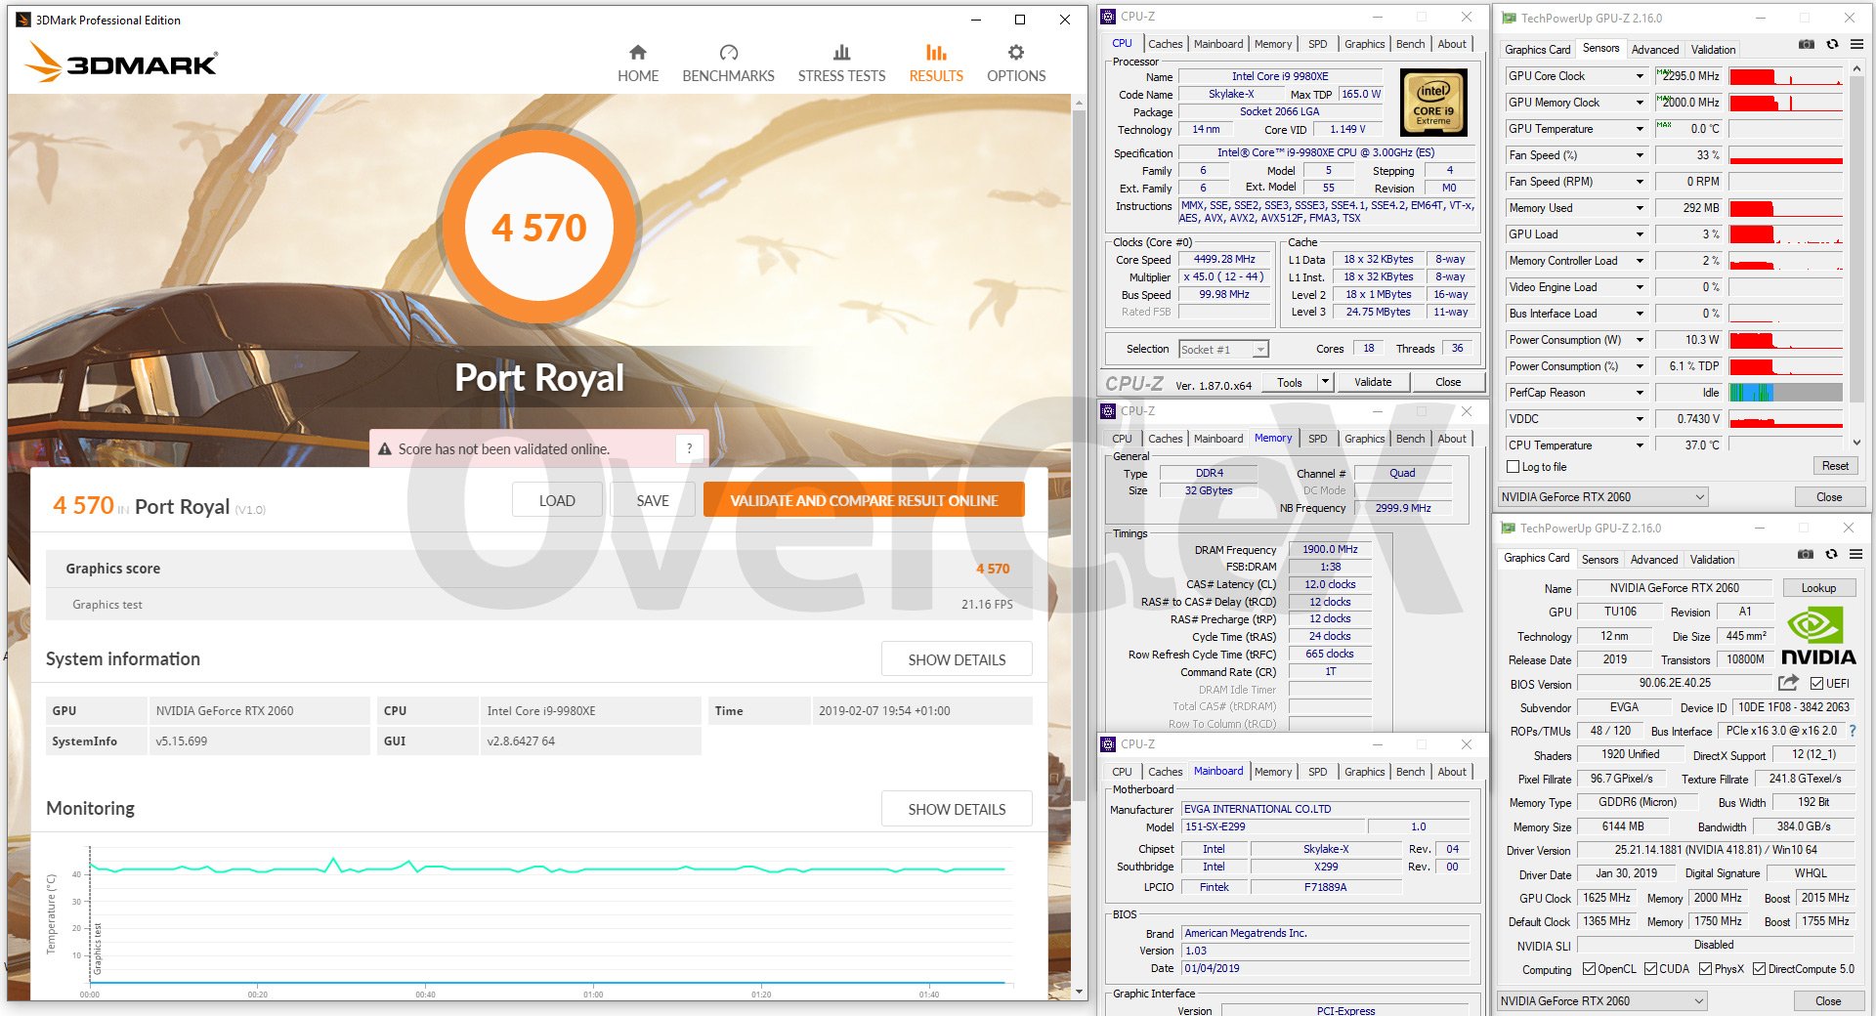Click the Reset button in GPU-Z Sensors
This screenshot has height=1016, width=1876.
click(1834, 466)
